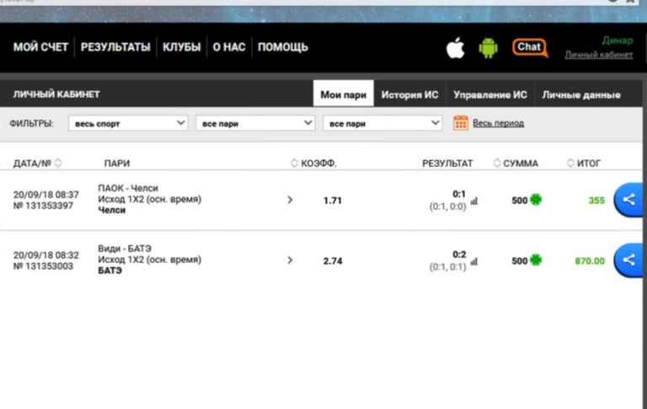Sort by СУММА column

click(497, 164)
